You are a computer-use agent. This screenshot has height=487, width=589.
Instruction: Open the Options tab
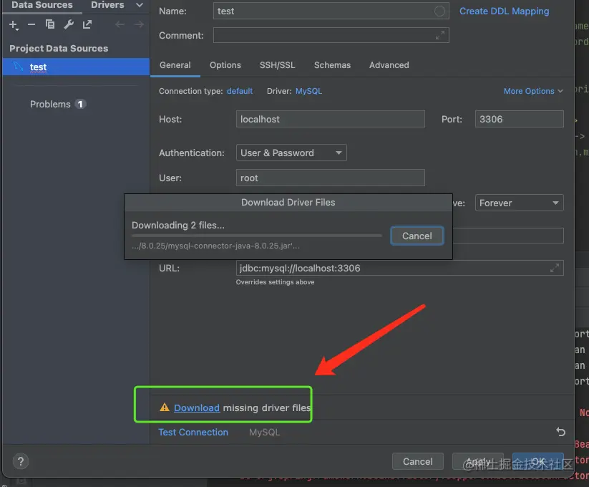coord(225,65)
